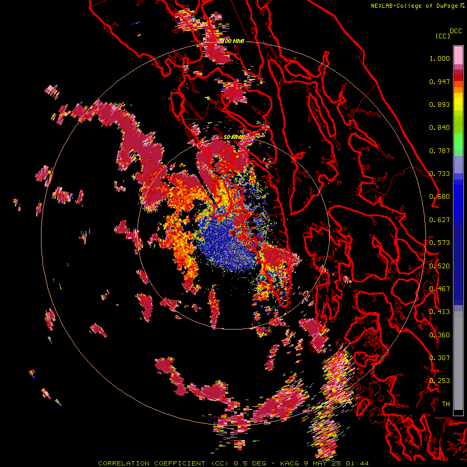Select the 1.000 scale value

pyautogui.click(x=439, y=58)
